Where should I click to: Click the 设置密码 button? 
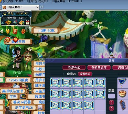[x=85, y=74]
